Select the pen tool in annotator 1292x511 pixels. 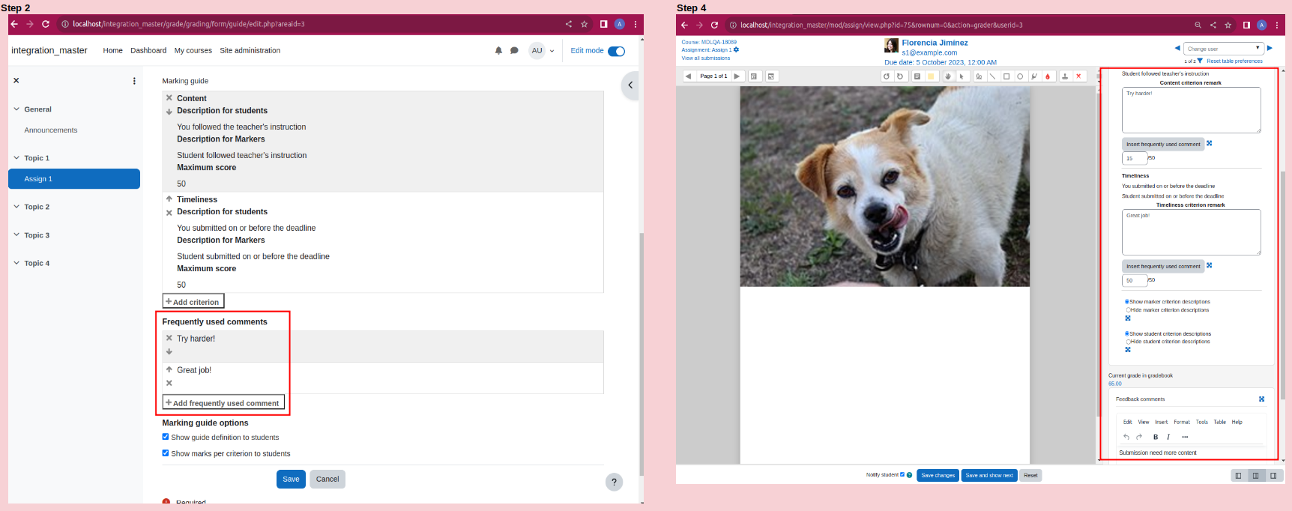pos(979,76)
